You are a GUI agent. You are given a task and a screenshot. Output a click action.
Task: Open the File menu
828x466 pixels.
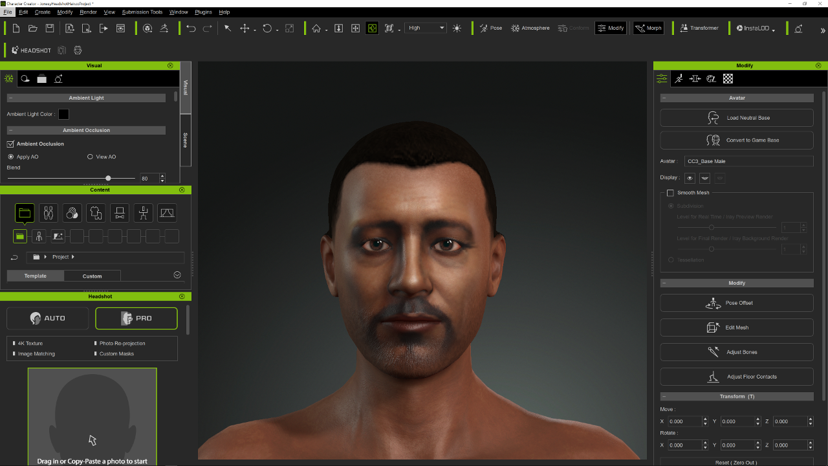click(x=8, y=12)
